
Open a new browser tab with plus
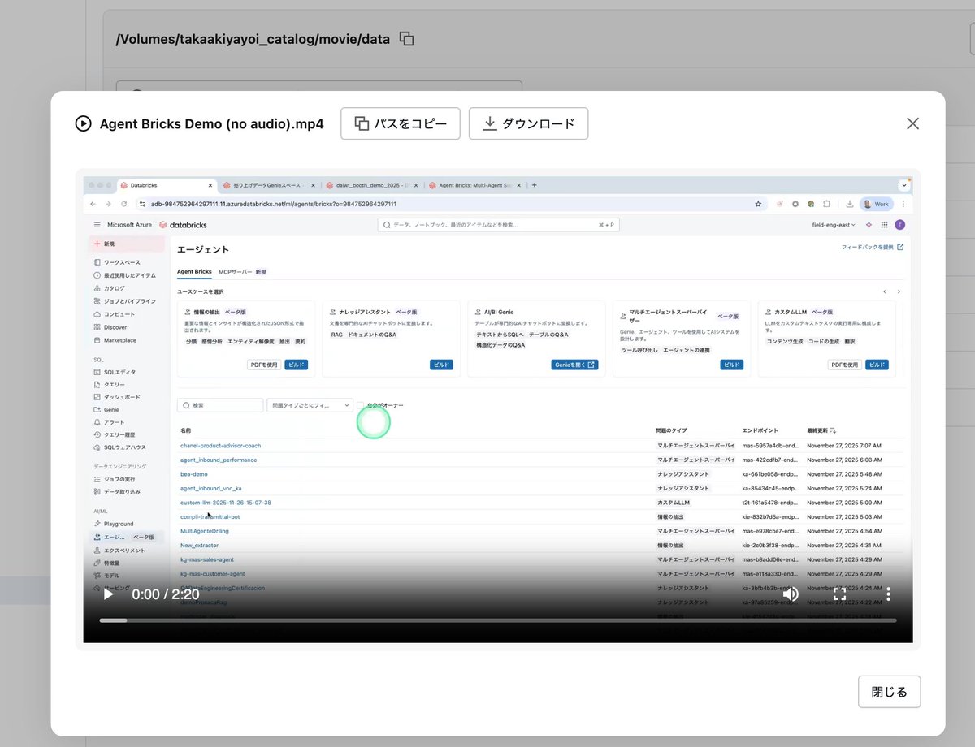(534, 185)
